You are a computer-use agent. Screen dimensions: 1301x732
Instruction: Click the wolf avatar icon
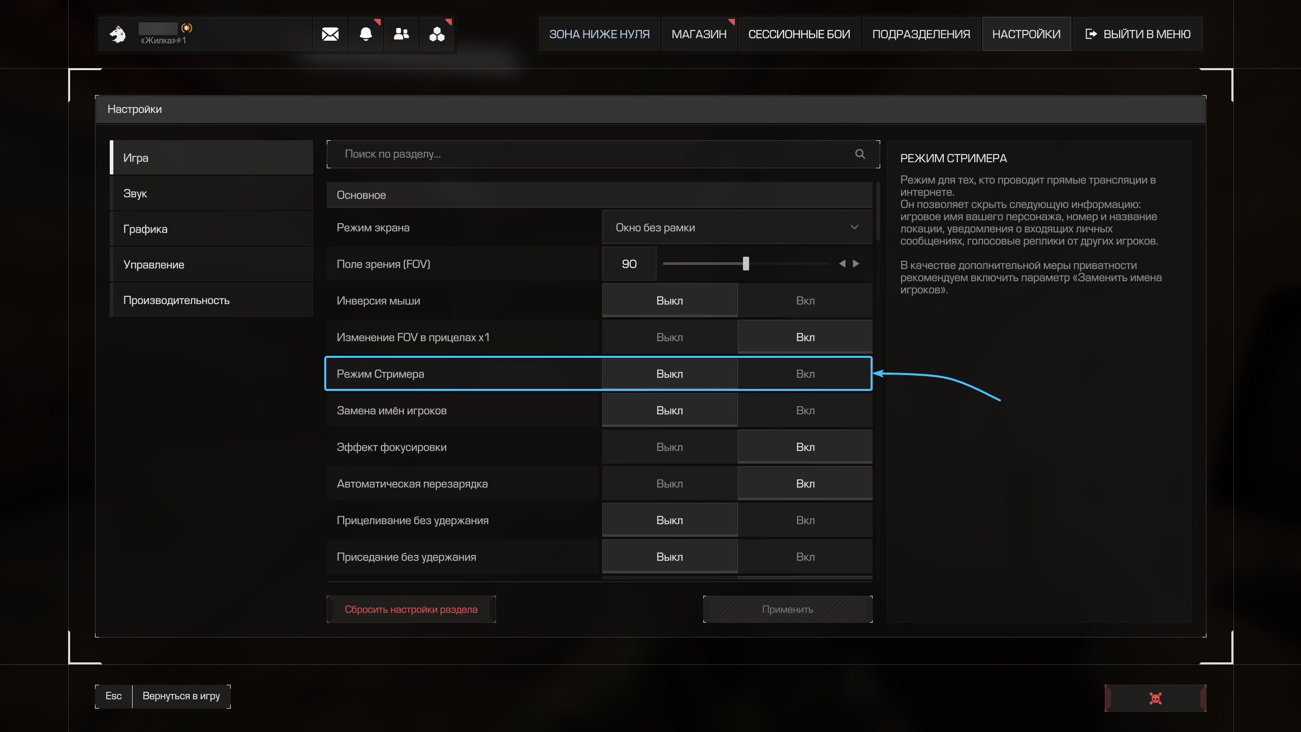pyautogui.click(x=118, y=34)
